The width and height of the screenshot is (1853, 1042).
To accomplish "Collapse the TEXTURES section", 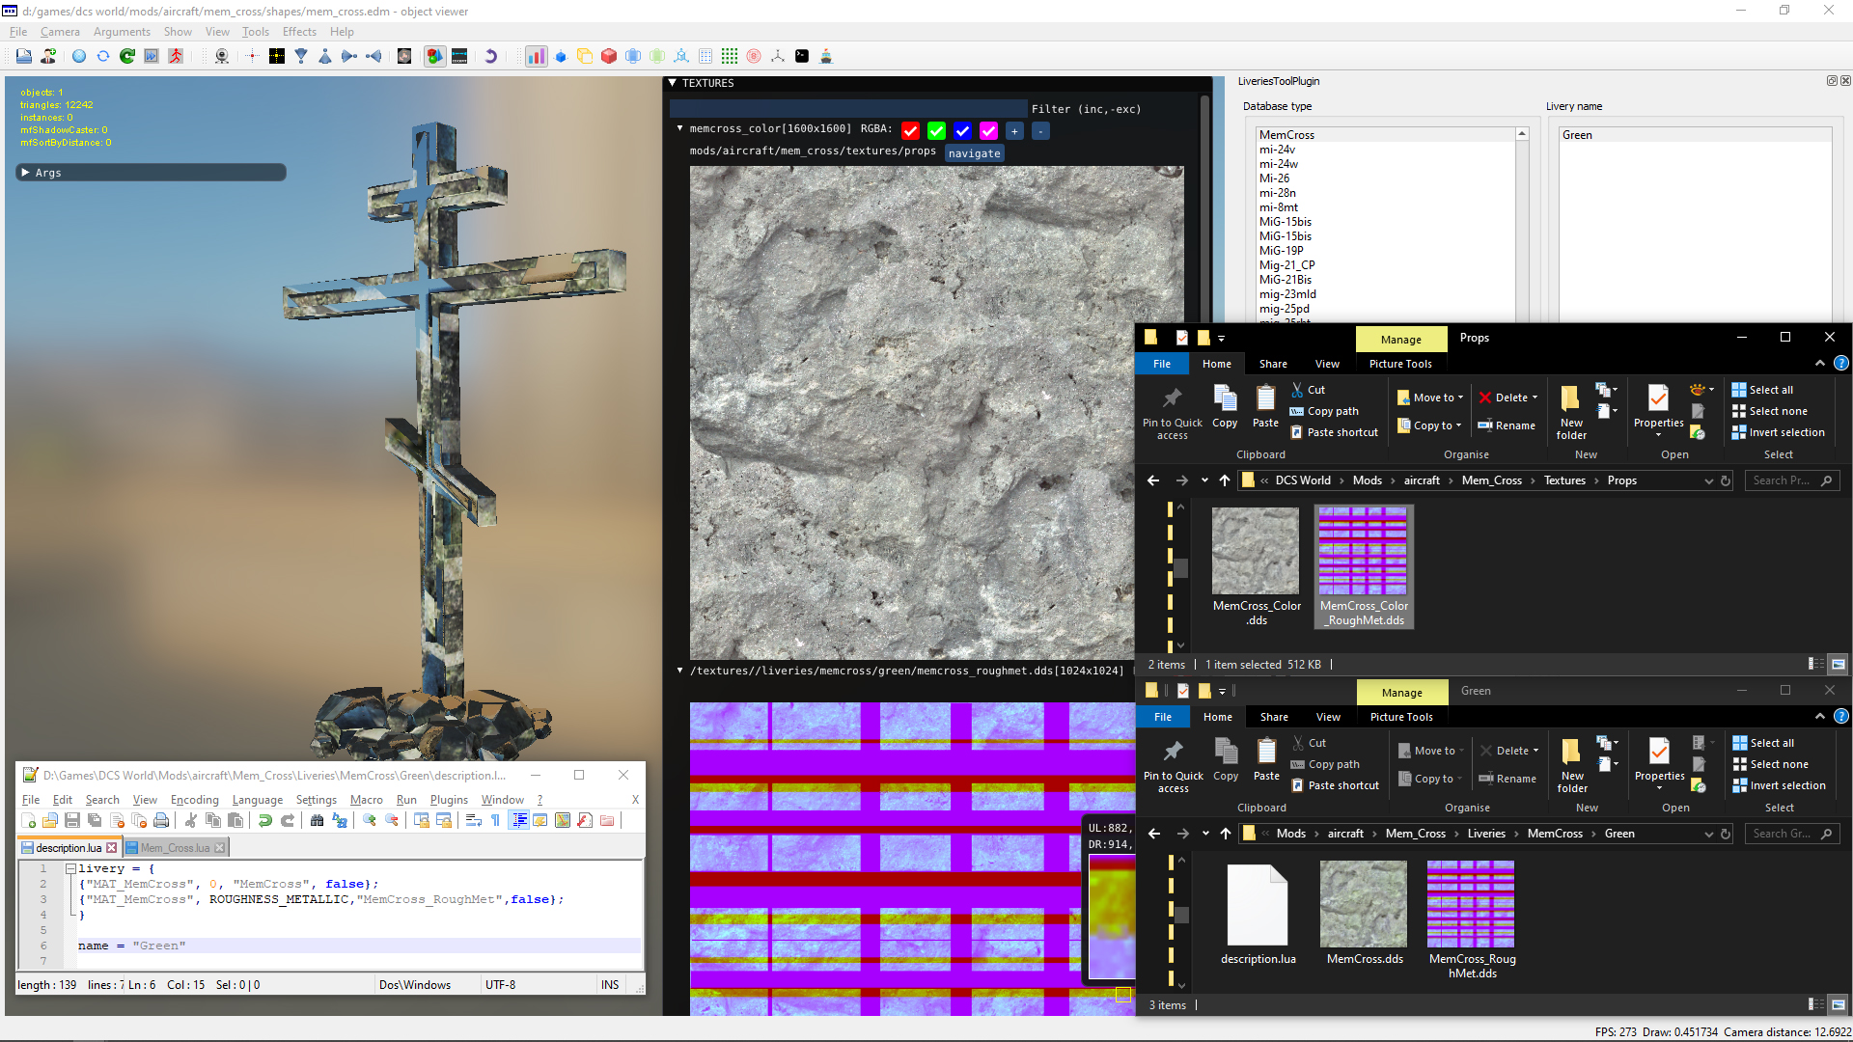I will (x=673, y=83).
